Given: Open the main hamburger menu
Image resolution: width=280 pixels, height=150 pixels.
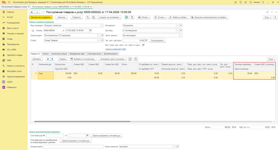Looking at the screenshot, I should 9,2.
